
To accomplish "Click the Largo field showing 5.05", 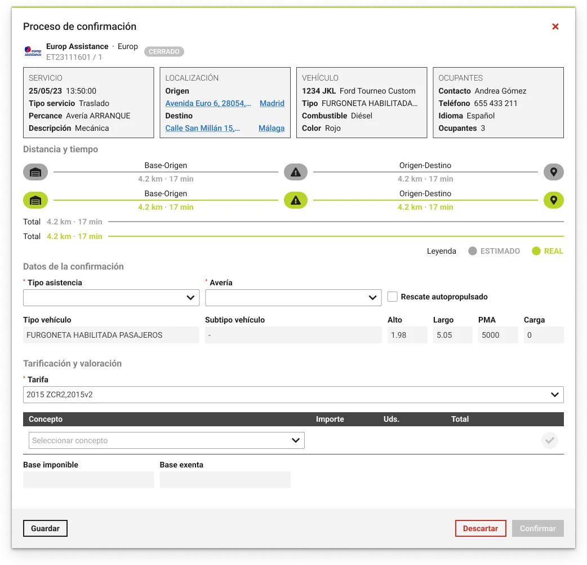I will tap(452, 335).
